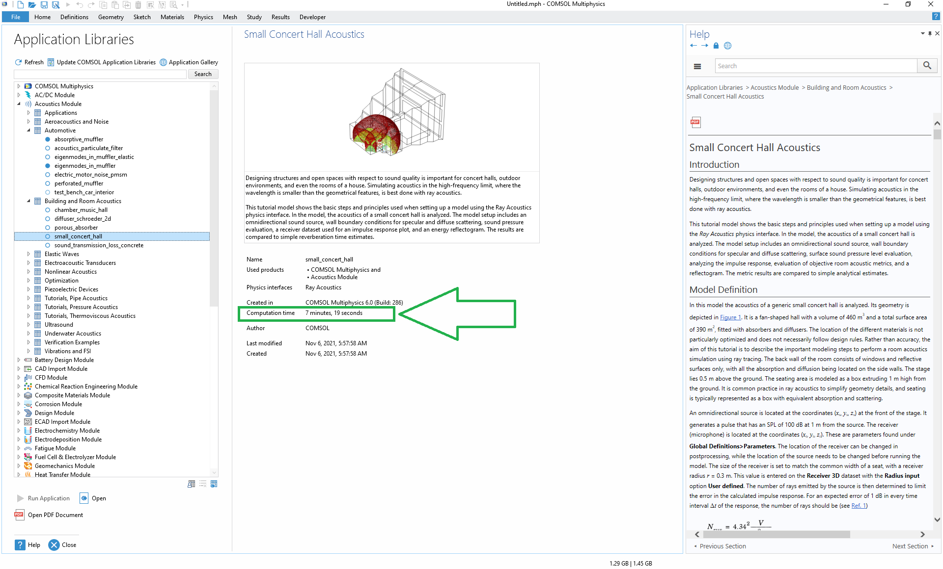Image resolution: width=943 pixels, height=569 pixels.
Task: Click the Copy icon in quick access toolbar
Action: point(103,5)
